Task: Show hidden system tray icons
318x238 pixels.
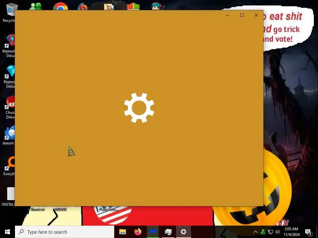Action: pos(256,232)
